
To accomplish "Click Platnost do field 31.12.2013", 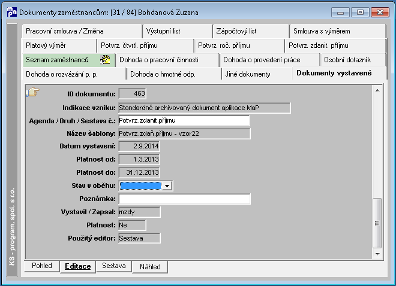I will [x=139, y=172].
